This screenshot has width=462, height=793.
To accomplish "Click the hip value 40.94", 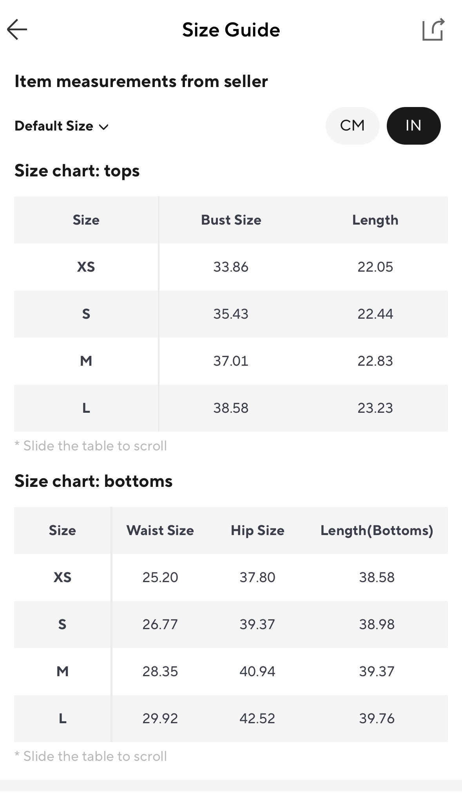I will (257, 671).
